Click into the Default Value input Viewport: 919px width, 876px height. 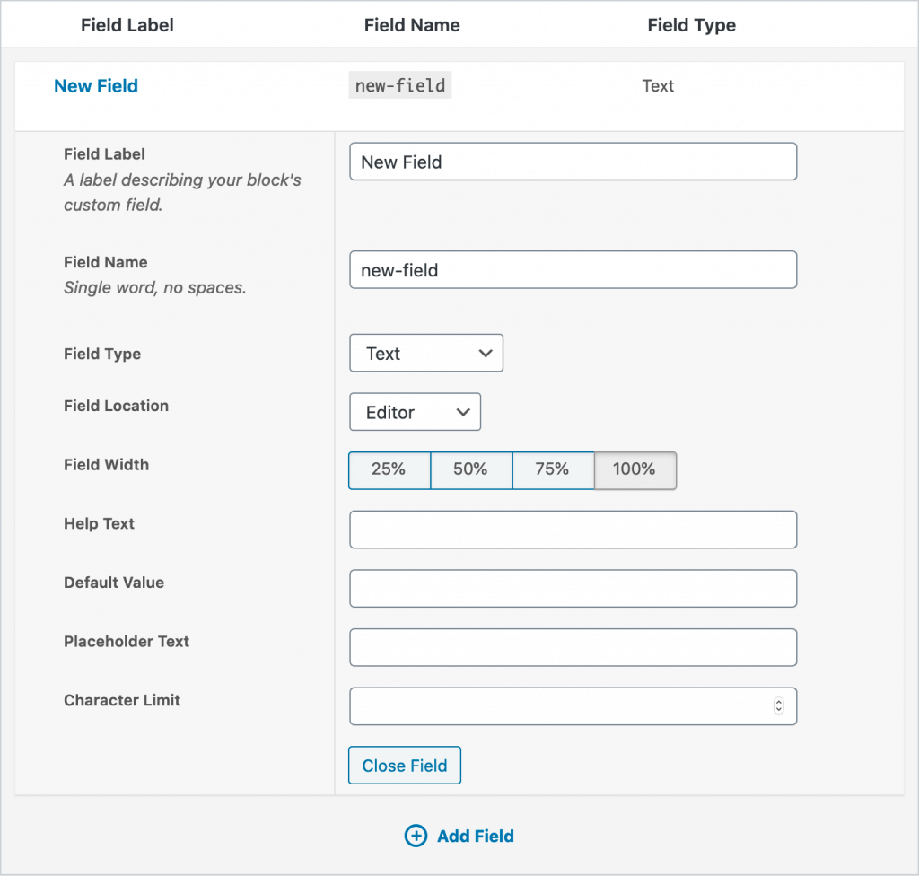[x=573, y=588]
